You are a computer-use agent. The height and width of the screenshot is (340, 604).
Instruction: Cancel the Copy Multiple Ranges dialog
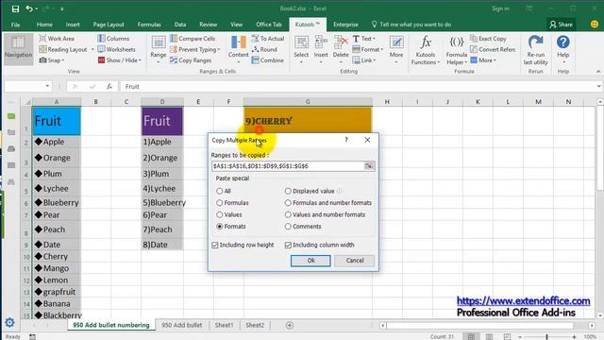[355, 261]
